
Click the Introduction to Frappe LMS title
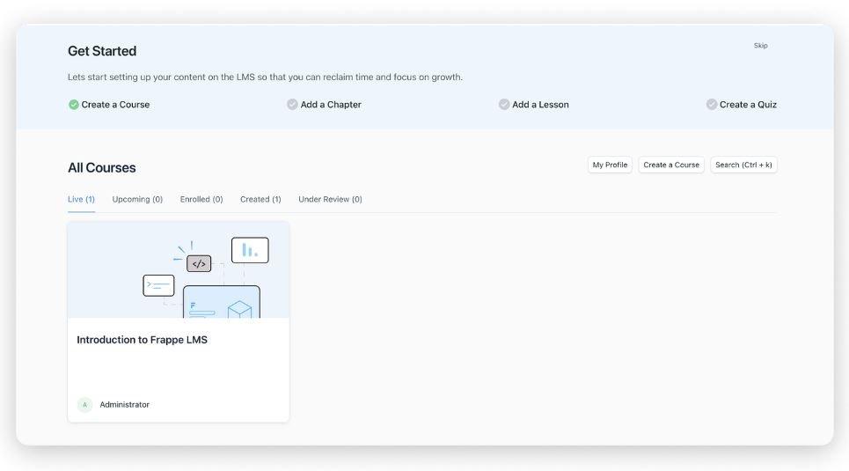click(x=142, y=340)
